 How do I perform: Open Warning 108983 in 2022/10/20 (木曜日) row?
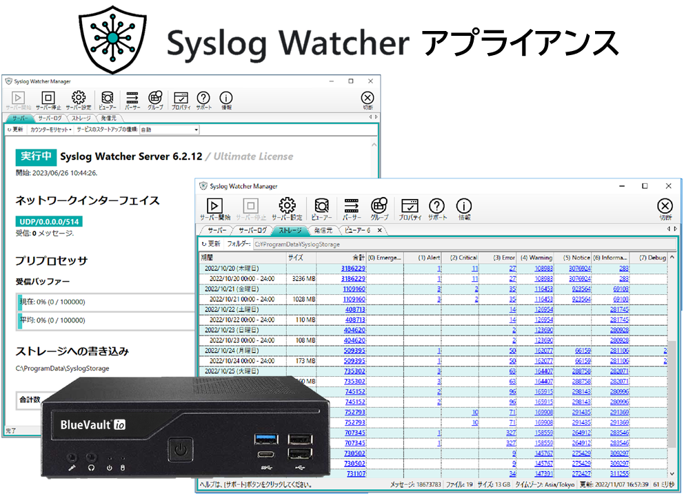pyautogui.click(x=543, y=269)
